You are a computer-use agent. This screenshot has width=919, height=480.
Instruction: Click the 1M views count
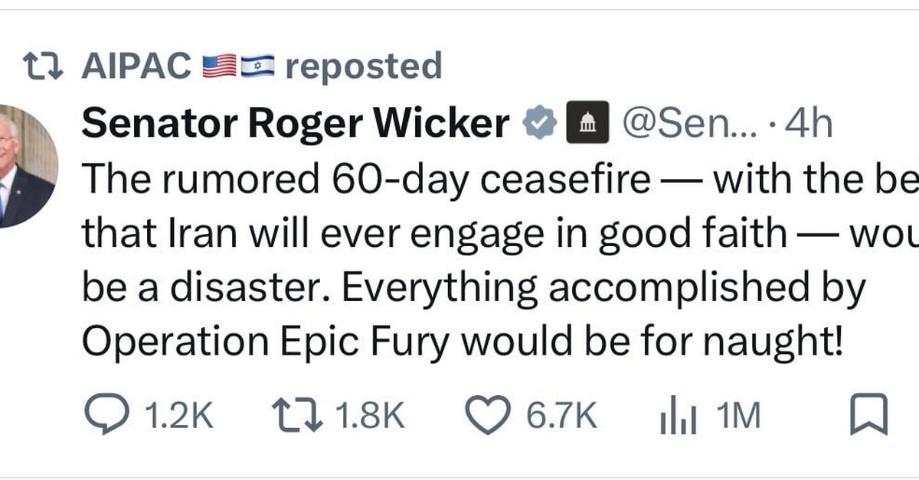[x=738, y=417]
